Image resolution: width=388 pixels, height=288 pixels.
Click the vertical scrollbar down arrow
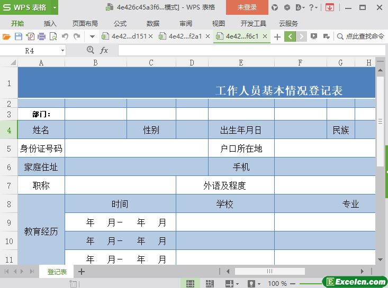[381, 259]
